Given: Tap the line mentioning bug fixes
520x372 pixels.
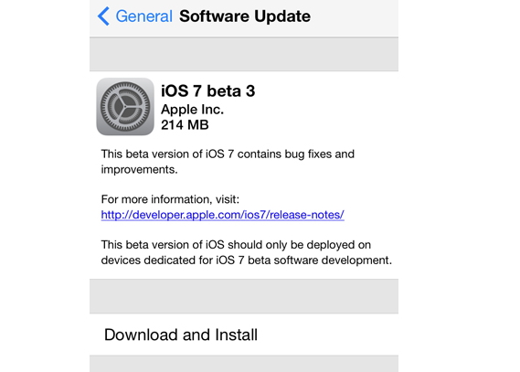Looking at the screenshot, I should coord(228,154).
